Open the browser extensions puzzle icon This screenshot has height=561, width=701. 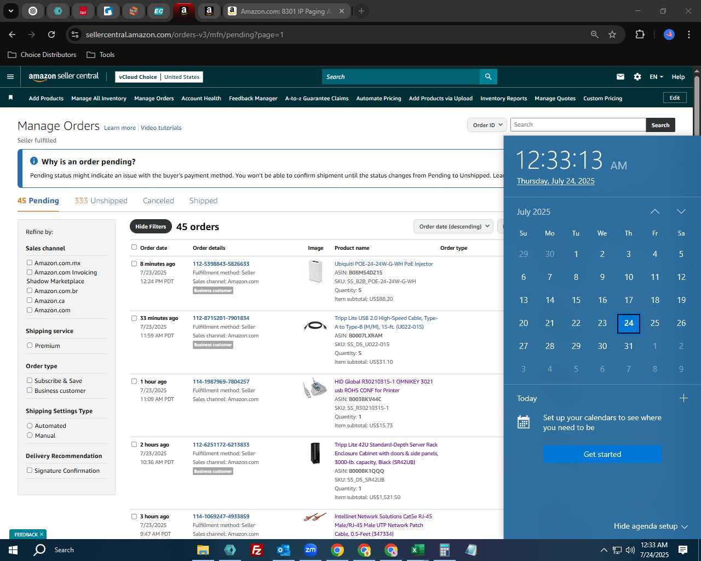coord(640,35)
